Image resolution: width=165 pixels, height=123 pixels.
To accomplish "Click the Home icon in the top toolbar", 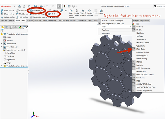I will (20, 6).
